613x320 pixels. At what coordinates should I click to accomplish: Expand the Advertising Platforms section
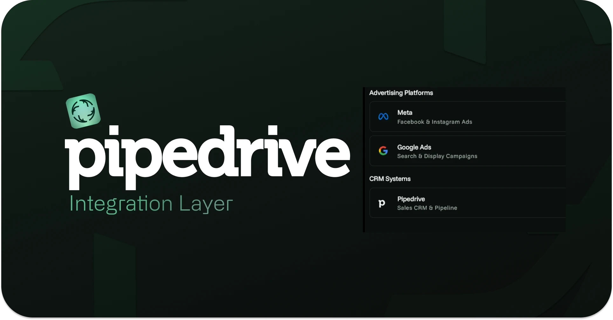point(401,93)
